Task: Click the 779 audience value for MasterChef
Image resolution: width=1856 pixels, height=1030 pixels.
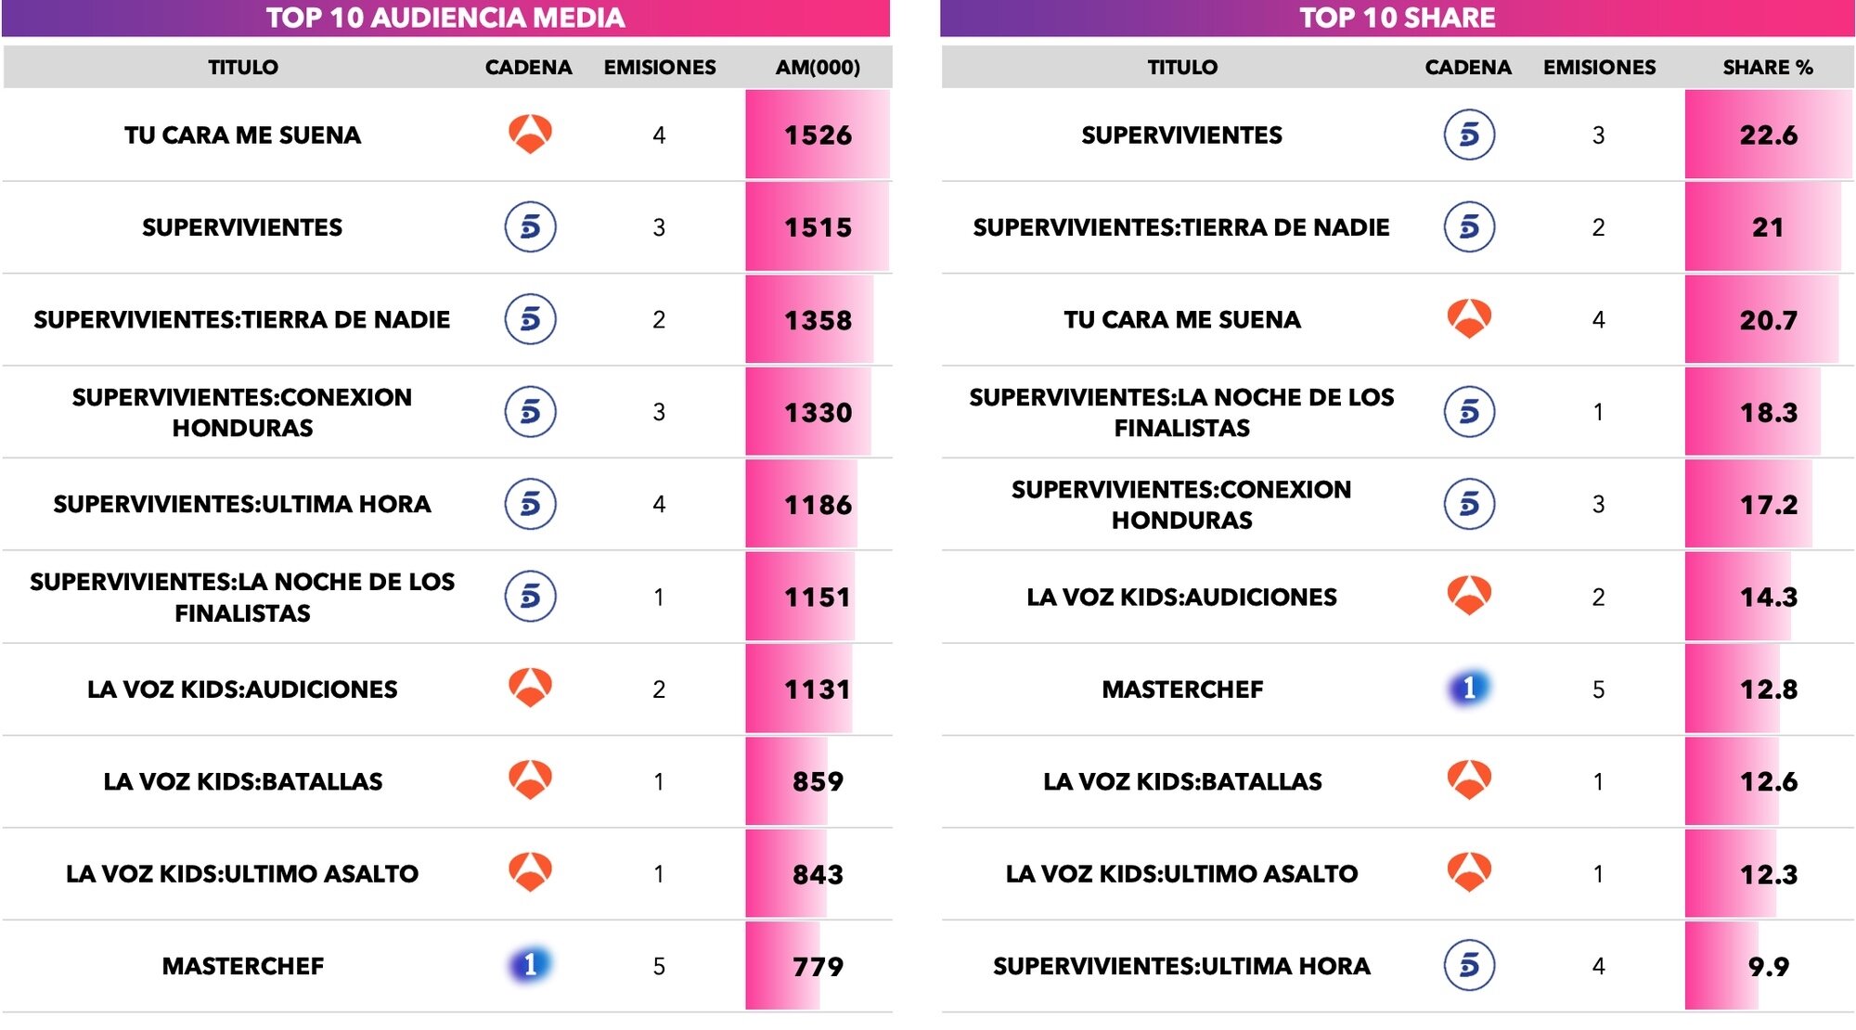Action: (x=818, y=967)
